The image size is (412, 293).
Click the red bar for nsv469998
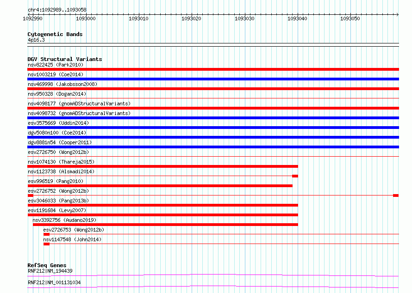(x=213, y=89)
